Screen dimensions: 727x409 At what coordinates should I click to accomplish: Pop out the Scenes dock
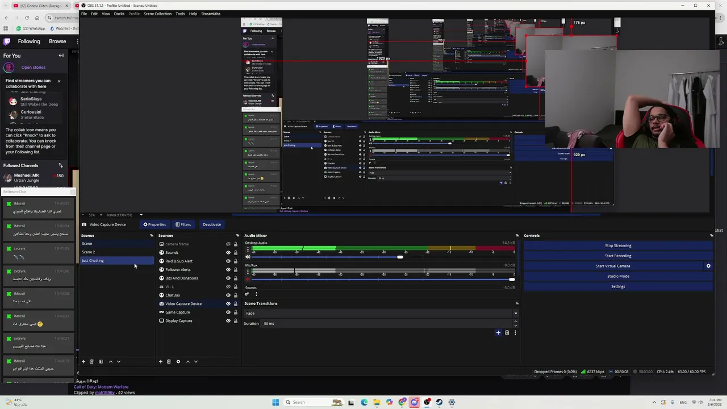click(x=151, y=235)
